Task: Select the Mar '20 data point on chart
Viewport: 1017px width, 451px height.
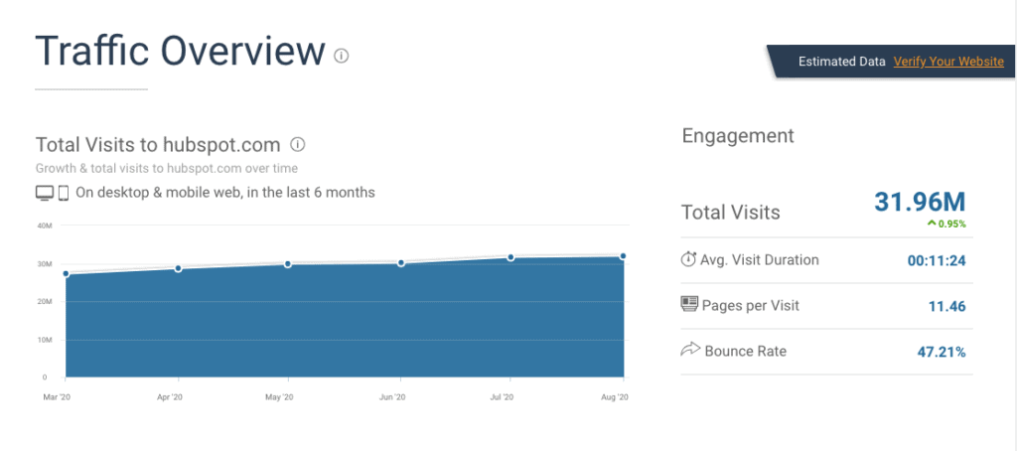Action: (66, 274)
